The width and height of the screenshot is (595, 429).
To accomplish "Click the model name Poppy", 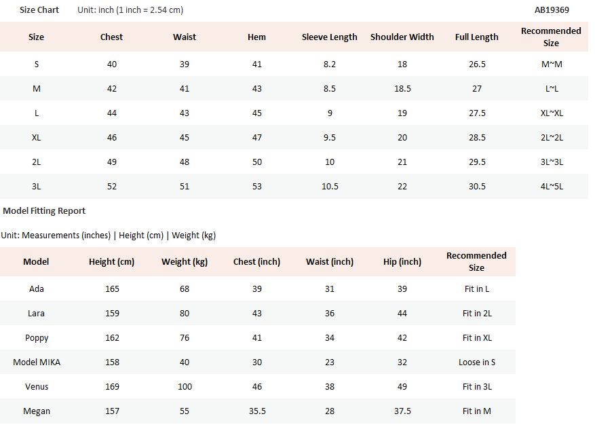I will pos(37,338).
